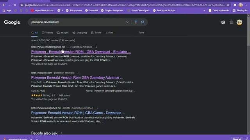Open Google quick settings gear

(x=223, y=23)
